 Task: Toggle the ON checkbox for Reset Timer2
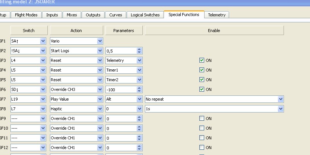coord(202,80)
